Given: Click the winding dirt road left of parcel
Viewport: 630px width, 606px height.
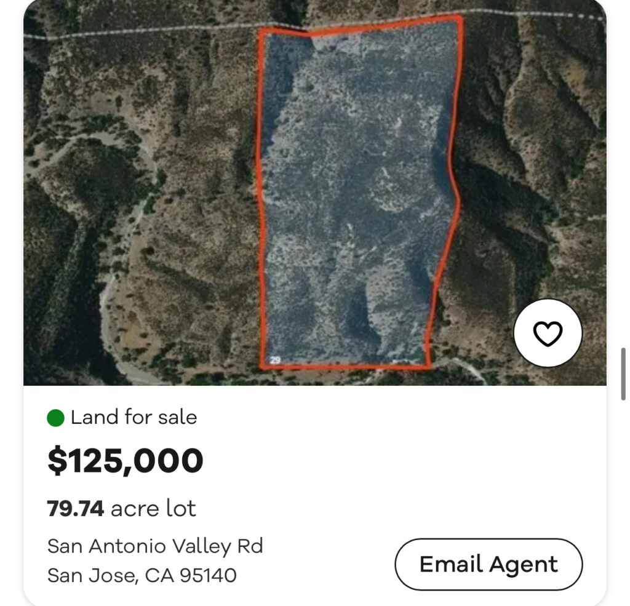Looking at the screenshot, I should click(111, 295).
